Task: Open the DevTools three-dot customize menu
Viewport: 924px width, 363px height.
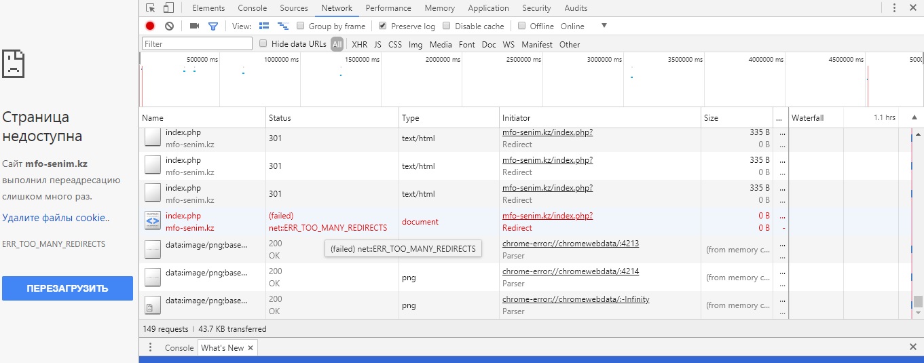Action: [x=893, y=8]
